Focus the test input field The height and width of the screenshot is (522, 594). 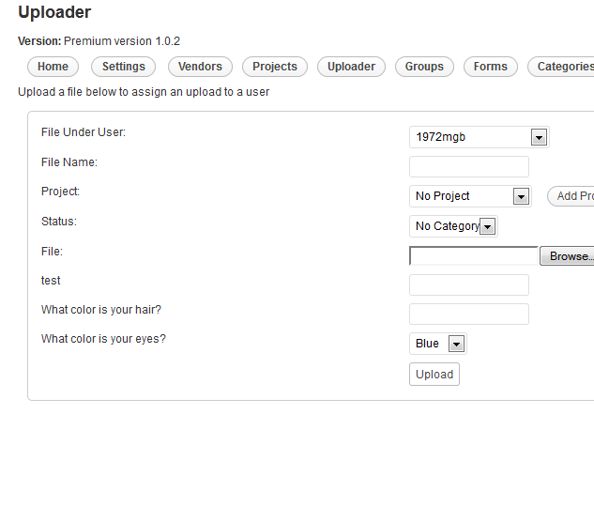pyautogui.click(x=469, y=285)
